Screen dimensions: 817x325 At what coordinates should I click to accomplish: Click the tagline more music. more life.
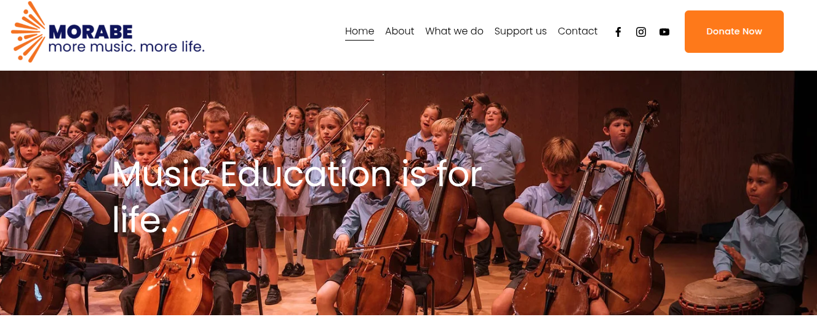[126, 47]
